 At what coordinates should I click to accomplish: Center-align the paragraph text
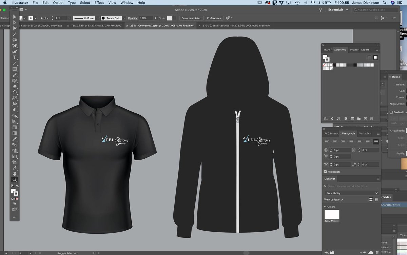335,141
